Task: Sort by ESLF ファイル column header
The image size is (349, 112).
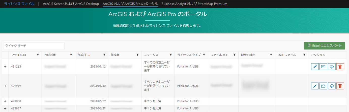Action: (x=286, y=55)
